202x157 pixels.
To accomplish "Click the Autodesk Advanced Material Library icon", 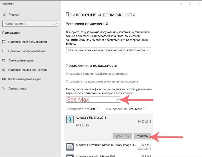I will [70, 147].
